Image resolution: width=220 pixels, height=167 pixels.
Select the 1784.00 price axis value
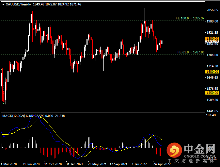pyautogui.click(x=212, y=55)
